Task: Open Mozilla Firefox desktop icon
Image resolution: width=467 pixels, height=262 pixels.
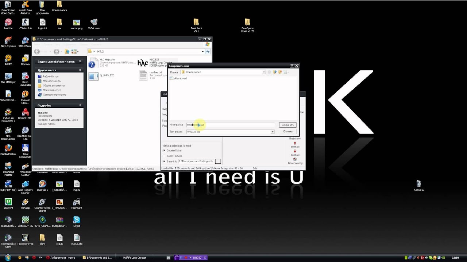Action: [8, 149]
